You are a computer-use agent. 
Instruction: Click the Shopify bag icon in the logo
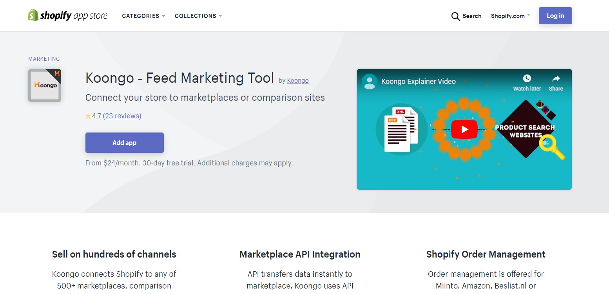pos(33,15)
